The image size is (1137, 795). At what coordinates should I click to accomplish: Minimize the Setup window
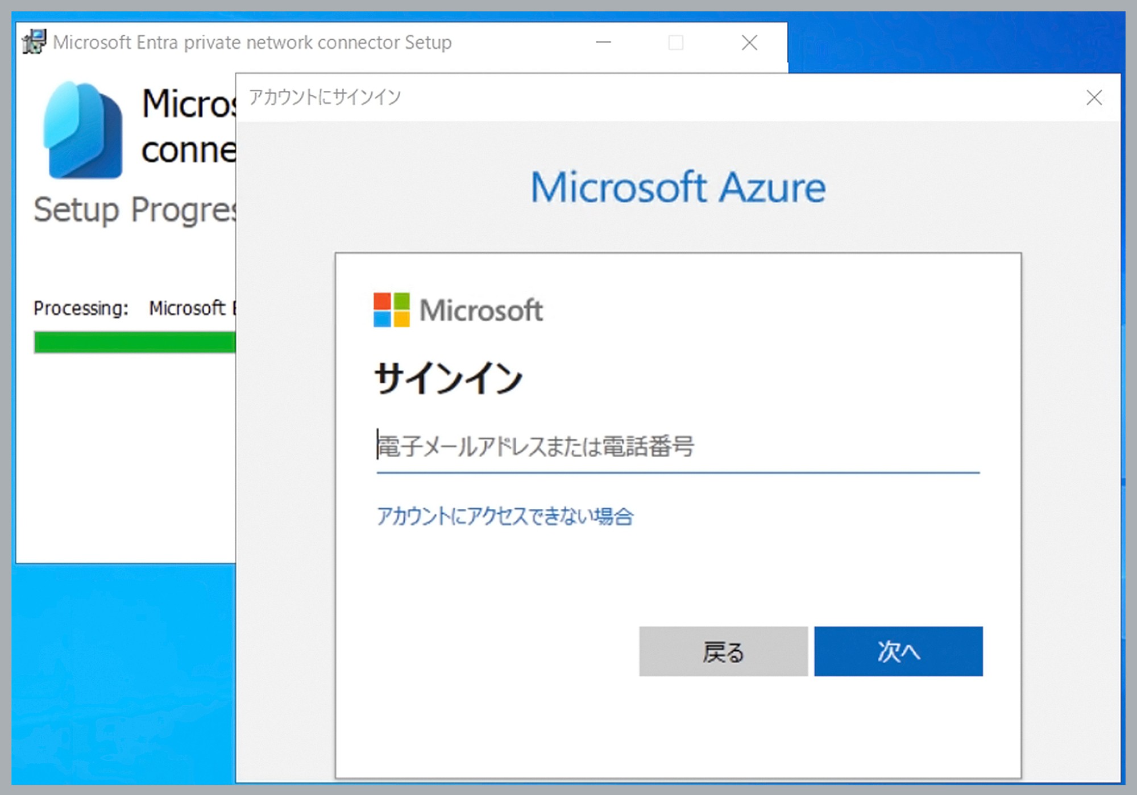[x=604, y=43]
